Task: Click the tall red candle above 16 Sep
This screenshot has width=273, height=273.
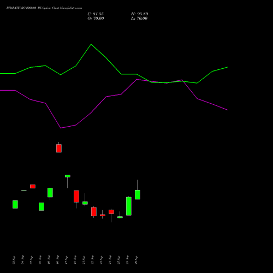Action: (x=59, y=148)
